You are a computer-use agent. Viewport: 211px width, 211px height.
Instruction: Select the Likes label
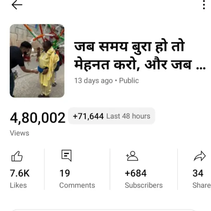coord(18,185)
